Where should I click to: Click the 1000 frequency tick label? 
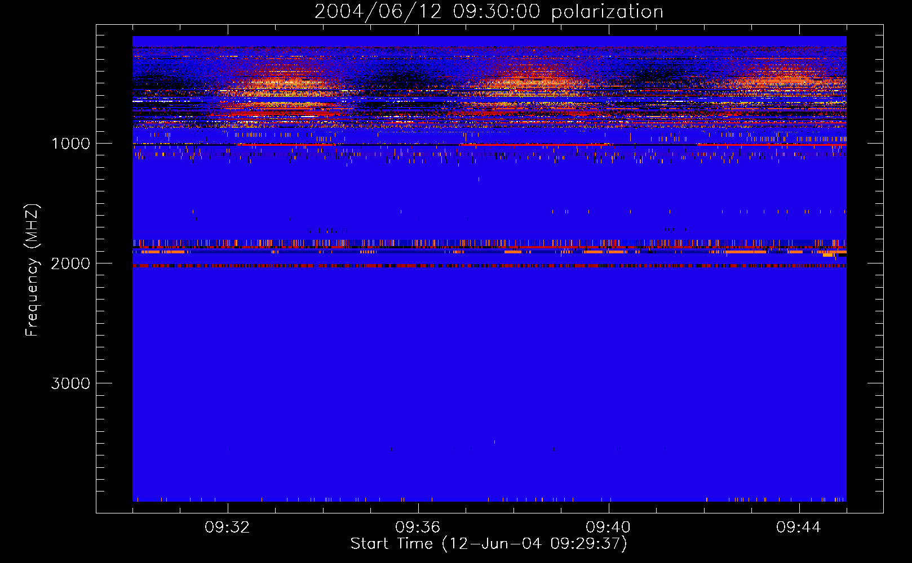pos(70,144)
